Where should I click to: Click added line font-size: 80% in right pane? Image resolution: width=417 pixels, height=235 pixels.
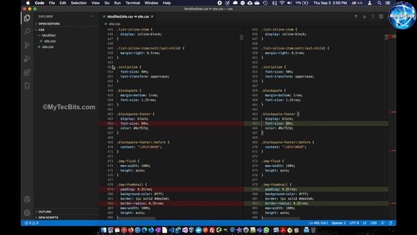point(316,123)
